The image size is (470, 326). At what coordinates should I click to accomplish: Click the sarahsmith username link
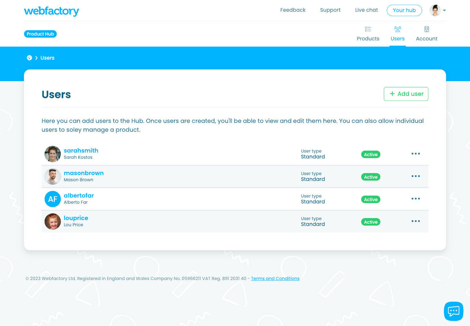coord(81,150)
